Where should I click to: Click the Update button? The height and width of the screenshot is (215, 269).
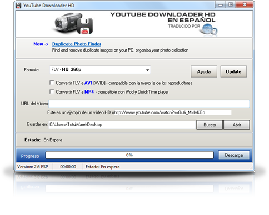coord(233,71)
